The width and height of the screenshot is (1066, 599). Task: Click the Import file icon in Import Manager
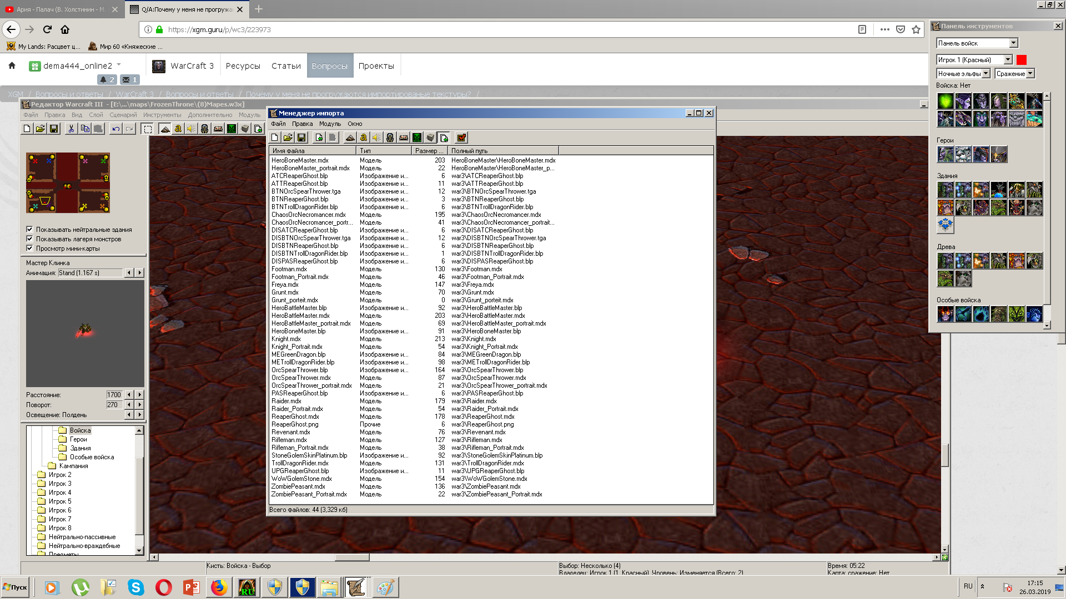(x=319, y=138)
